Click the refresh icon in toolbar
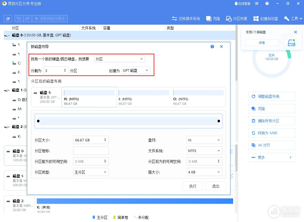The height and width of the screenshot is (222, 304). click(x=8, y=19)
